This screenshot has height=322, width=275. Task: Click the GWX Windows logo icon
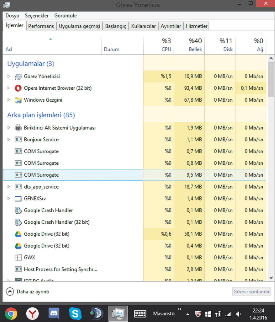pyautogui.click(x=18, y=258)
